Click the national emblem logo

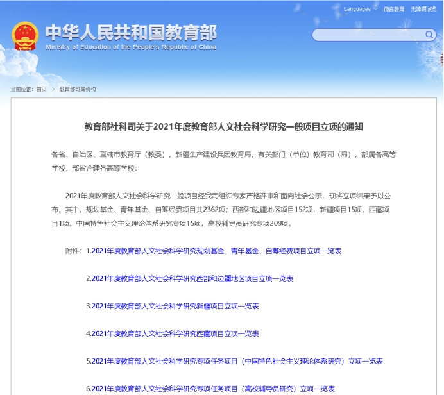tap(25, 36)
